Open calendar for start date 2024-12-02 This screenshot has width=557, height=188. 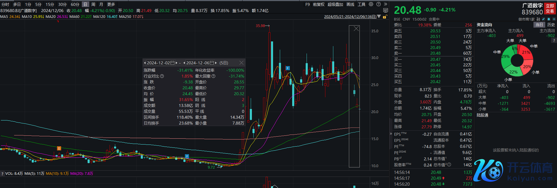point(173,63)
